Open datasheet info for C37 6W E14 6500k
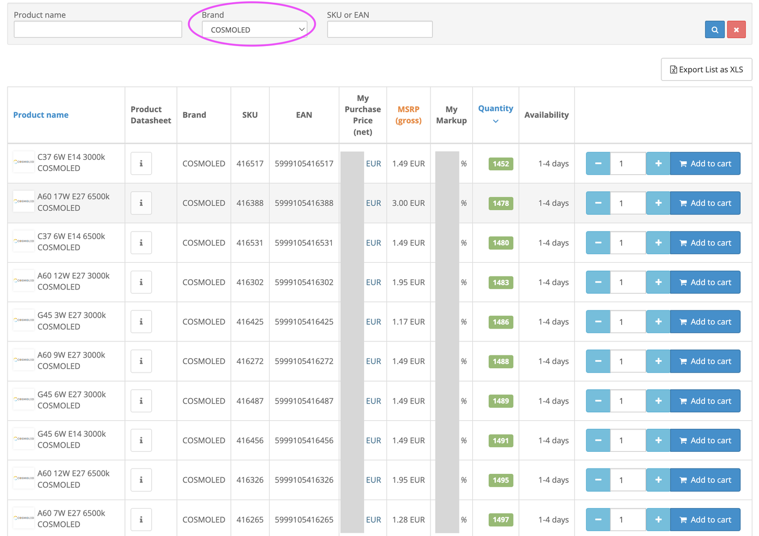This screenshot has width=759, height=536. (x=141, y=243)
